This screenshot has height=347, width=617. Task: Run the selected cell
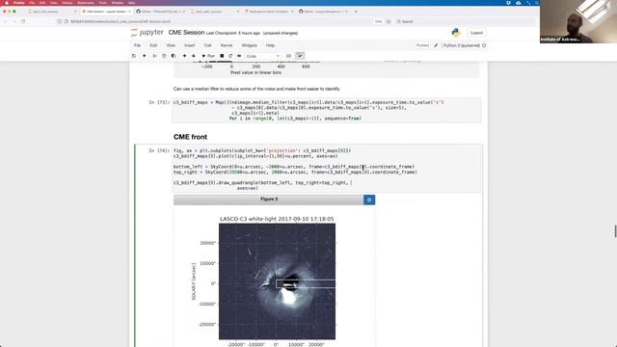pos(208,56)
